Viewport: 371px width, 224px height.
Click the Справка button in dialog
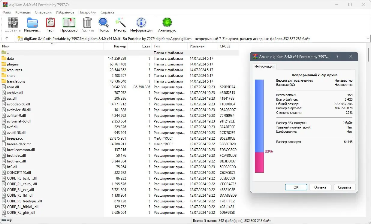click(x=344, y=187)
